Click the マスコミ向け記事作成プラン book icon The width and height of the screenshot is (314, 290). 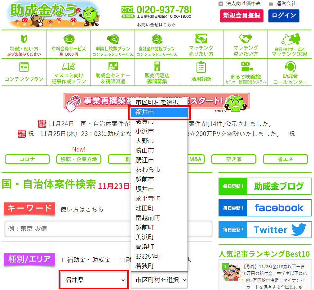click(68, 66)
